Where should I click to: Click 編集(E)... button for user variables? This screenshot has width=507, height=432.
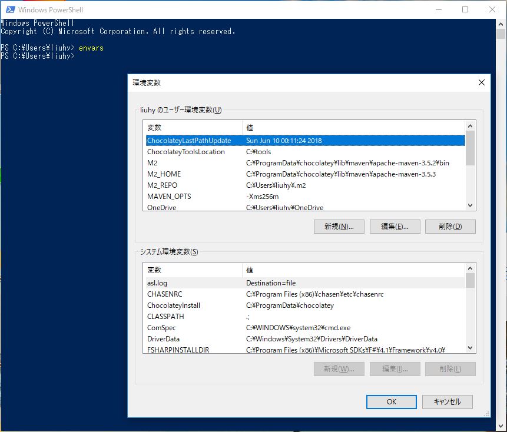pyautogui.click(x=395, y=227)
